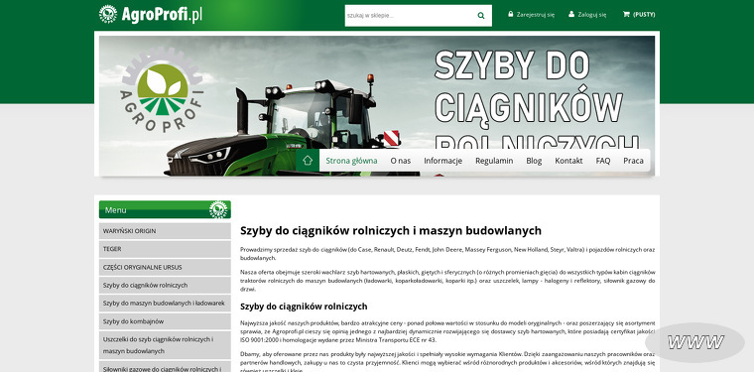This screenshot has width=754, height=372.
Task: Select Regulamin in the navigation bar
Action: [494, 161]
